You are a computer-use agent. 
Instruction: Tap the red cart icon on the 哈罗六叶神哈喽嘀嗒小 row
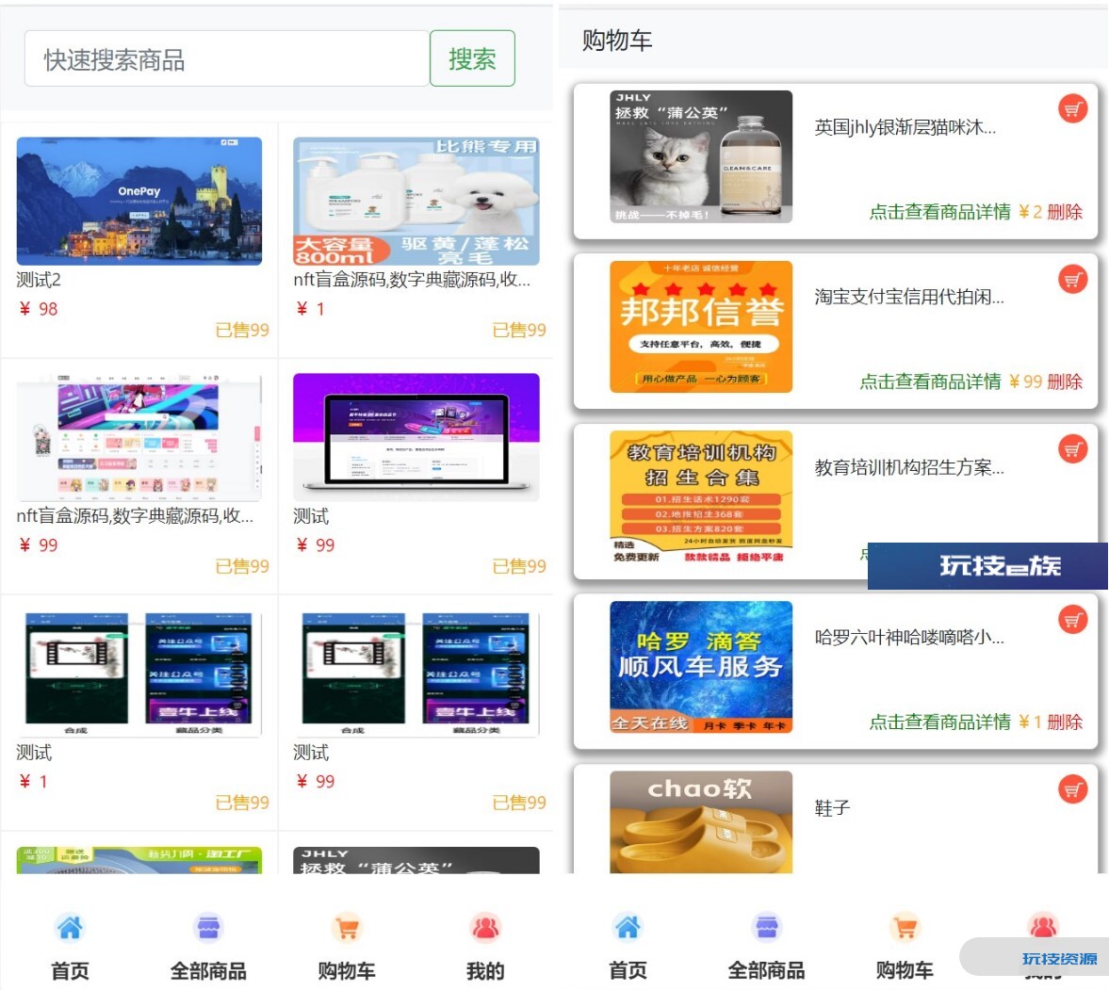pyautogui.click(x=1072, y=620)
